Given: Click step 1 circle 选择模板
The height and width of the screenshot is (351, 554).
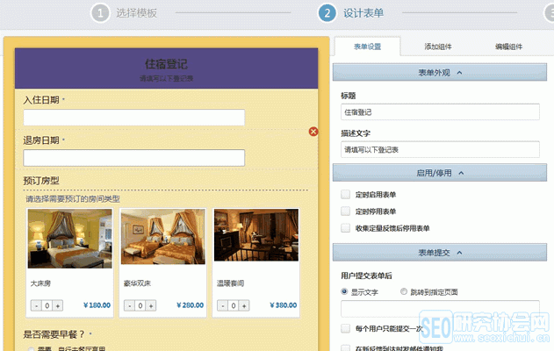Looking at the screenshot, I should pyautogui.click(x=100, y=13).
